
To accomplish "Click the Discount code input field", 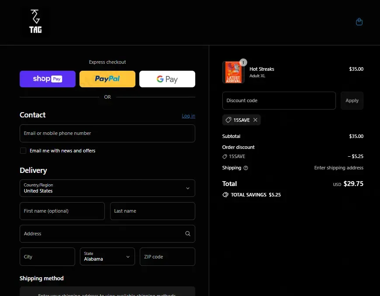I will point(279,100).
